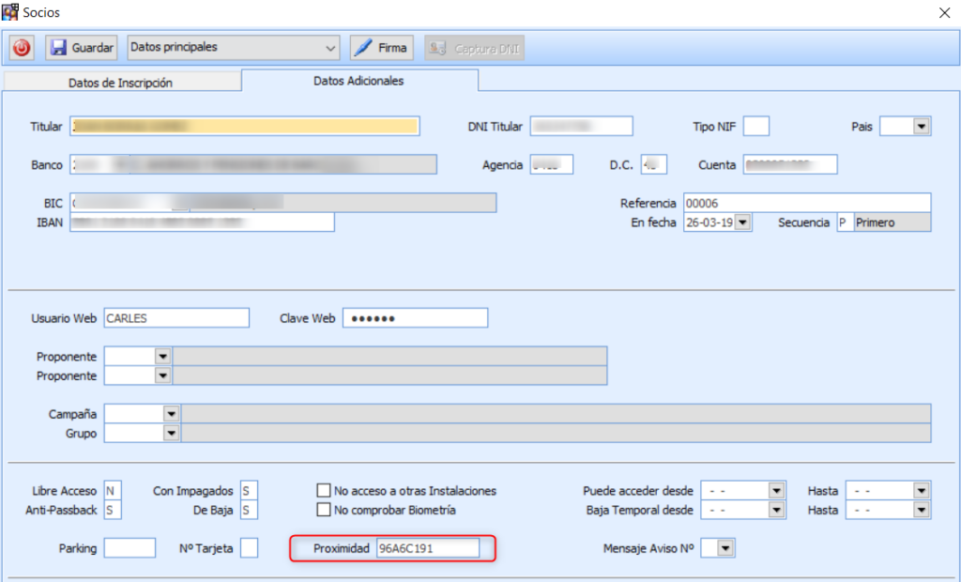This screenshot has height=582, width=961.
Task: Select the Datos Adicionales tab
Action: (358, 81)
